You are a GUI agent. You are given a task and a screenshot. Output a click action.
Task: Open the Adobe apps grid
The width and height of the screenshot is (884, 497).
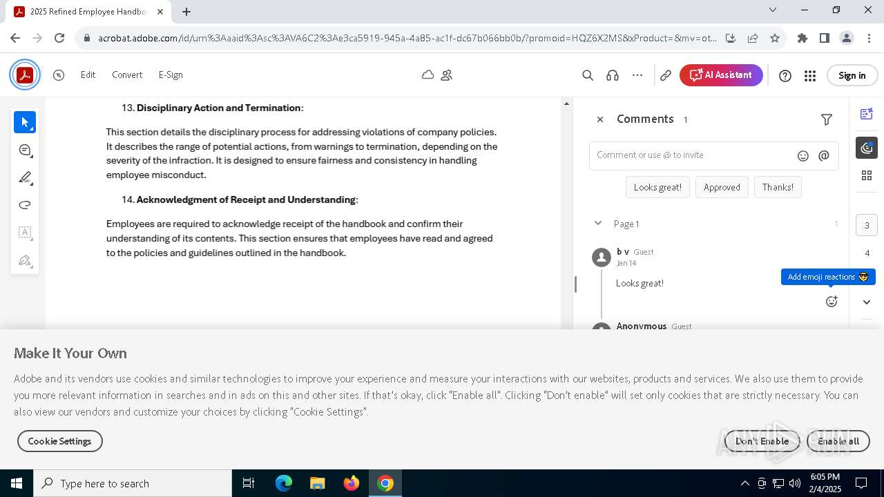(810, 75)
